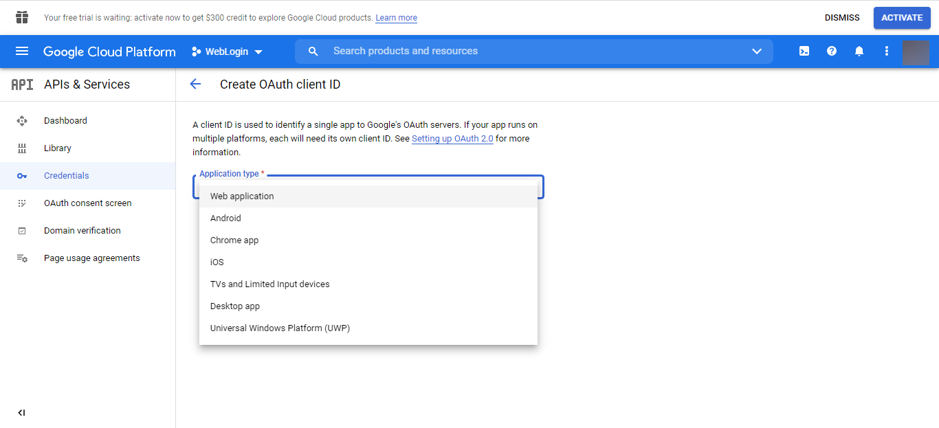This screenshot has height=428, width=939.
Task: Choose iOS application type
Action: click(368, 262)
